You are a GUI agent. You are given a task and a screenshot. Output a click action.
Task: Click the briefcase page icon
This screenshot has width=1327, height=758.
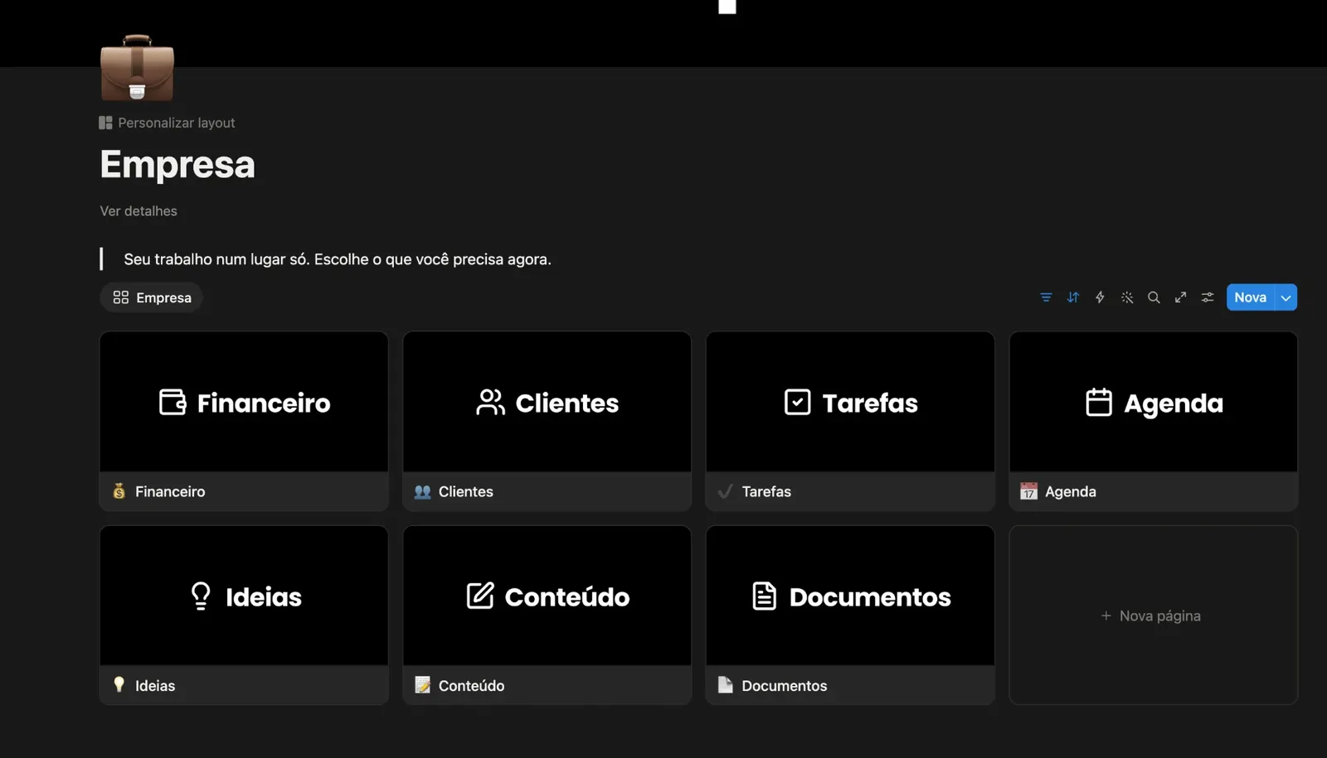point(137,67)
